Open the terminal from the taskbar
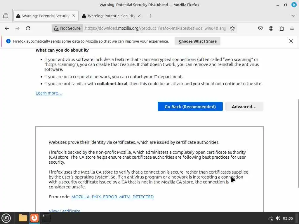299x224 pixels. coord(46,218)
